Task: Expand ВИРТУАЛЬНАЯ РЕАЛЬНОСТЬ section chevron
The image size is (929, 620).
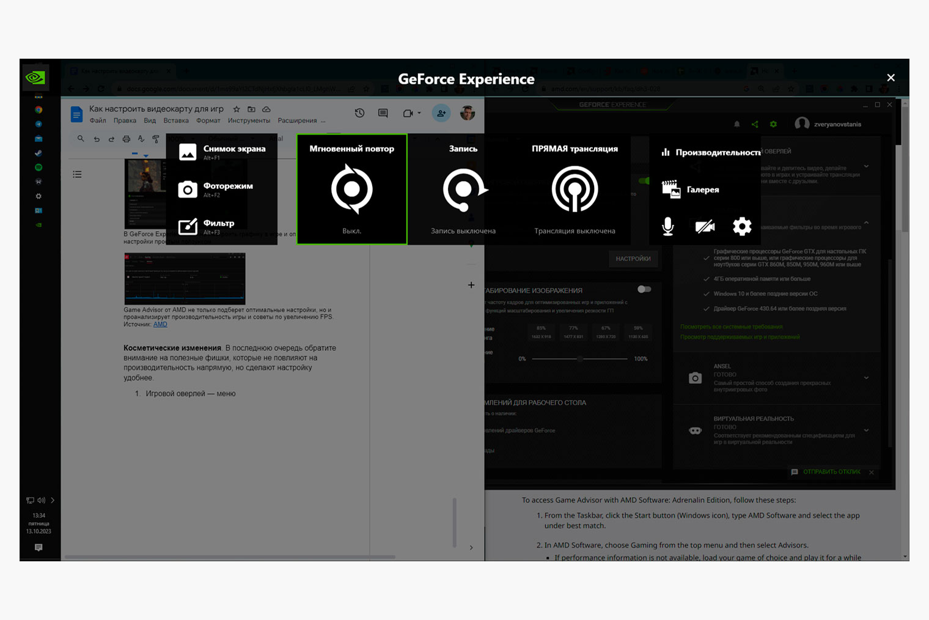Action: click(866, 430)
